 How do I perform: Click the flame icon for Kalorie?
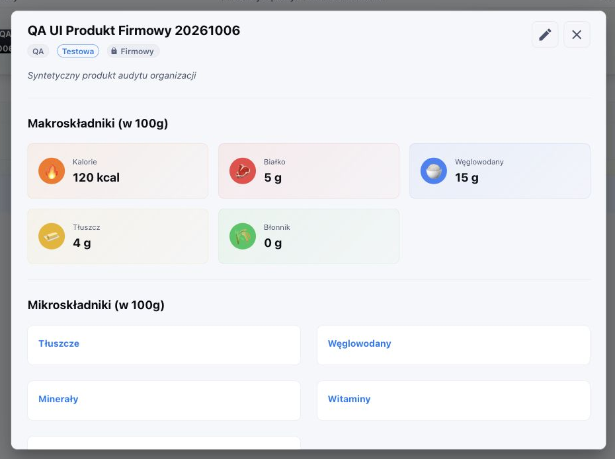52,171
